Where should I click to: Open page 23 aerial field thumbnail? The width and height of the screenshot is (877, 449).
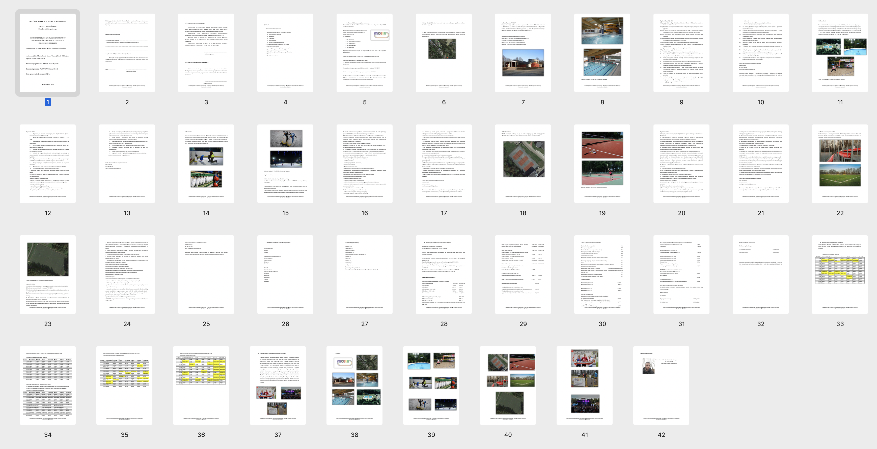pyautogui.click(x=48, y=274)
